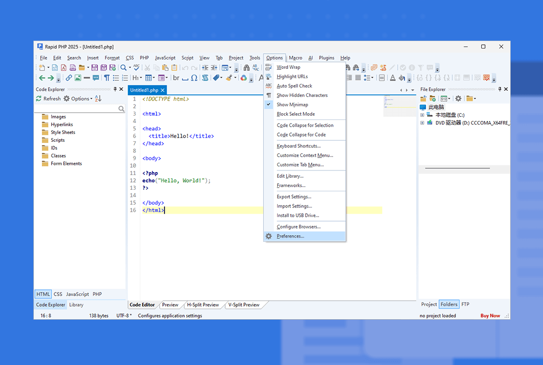The width and height of the screenshot is (543, 365).
Task: Click the numbered list icon
Action: point(125,78)
